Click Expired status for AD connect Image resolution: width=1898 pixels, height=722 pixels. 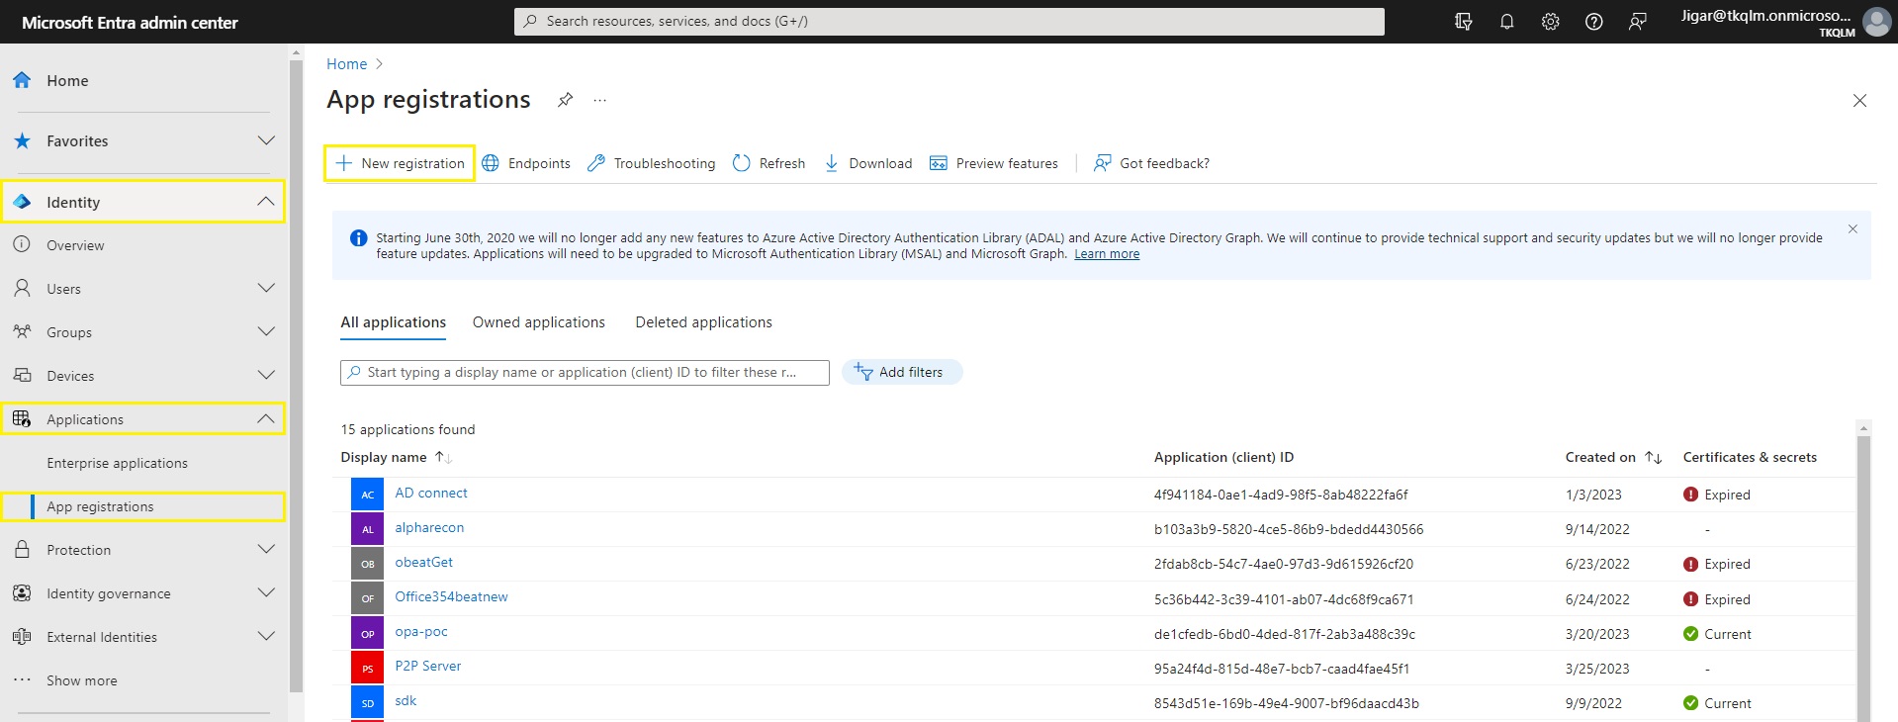coord(1717,495)
